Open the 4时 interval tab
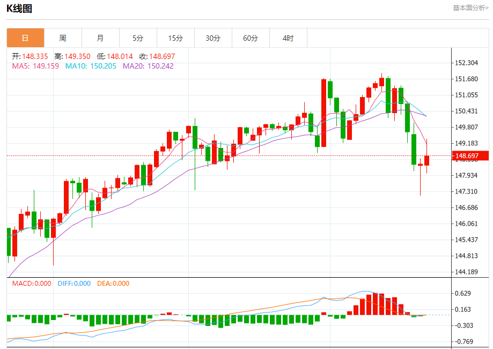493x349 pixels. coord(288,38)
